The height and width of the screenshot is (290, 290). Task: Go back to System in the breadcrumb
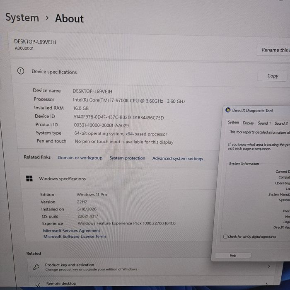(22, 18)
